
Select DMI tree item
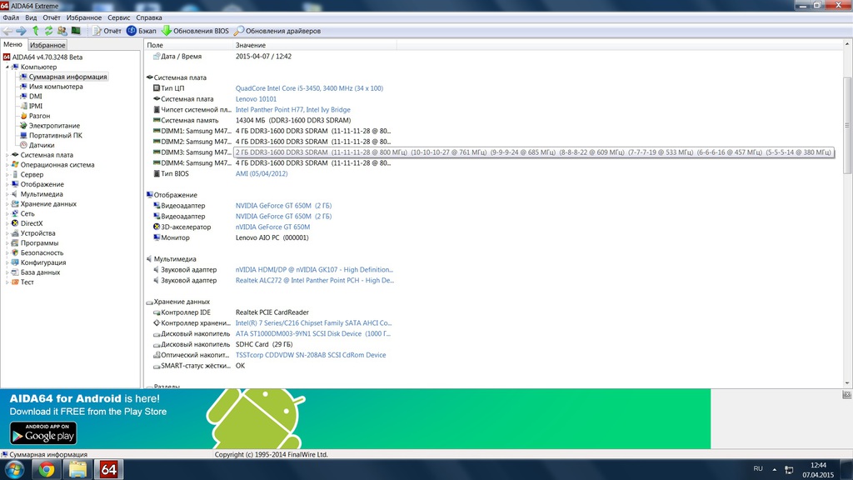pyautogui.click(x=35, y=97)
